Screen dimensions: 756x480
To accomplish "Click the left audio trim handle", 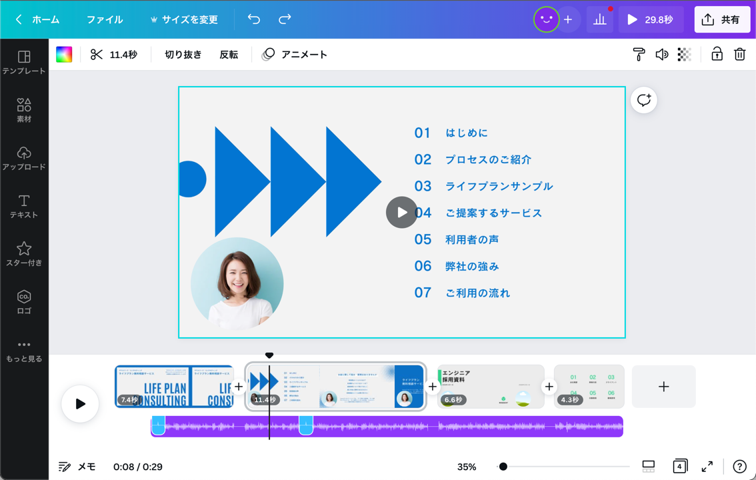I will coord(158,425).
